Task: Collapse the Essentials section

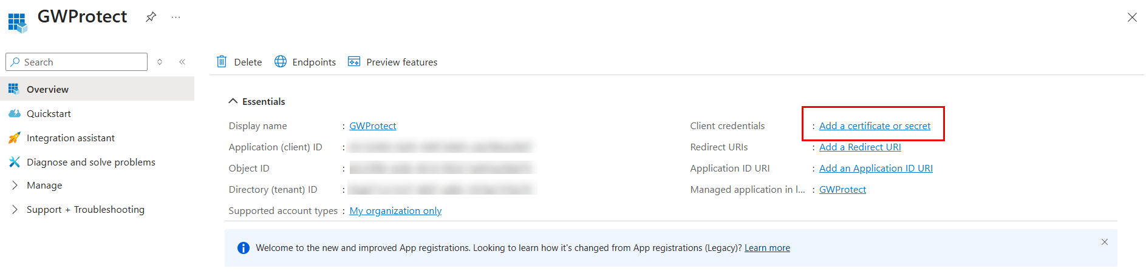Action: point(233,101)
